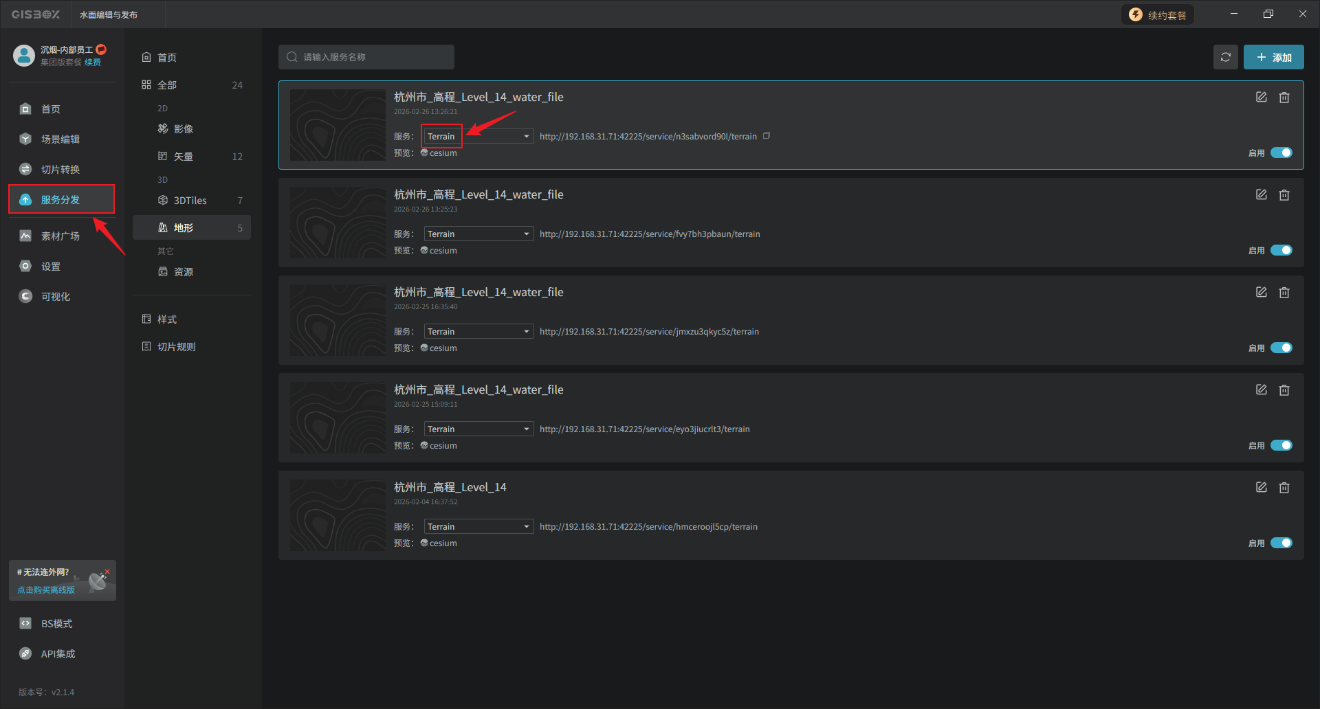The width and height of the screenshot is (1320, 709).
Task: Open 切片转换 from the sidebar
Action: tap(60, 170)
